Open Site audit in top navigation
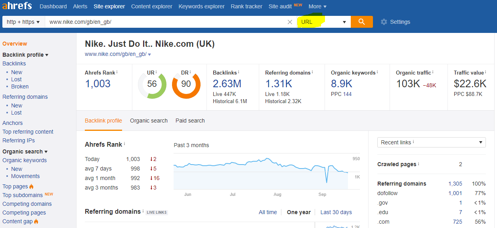This screenshot has height=228, width=497. tap(280, 6)
